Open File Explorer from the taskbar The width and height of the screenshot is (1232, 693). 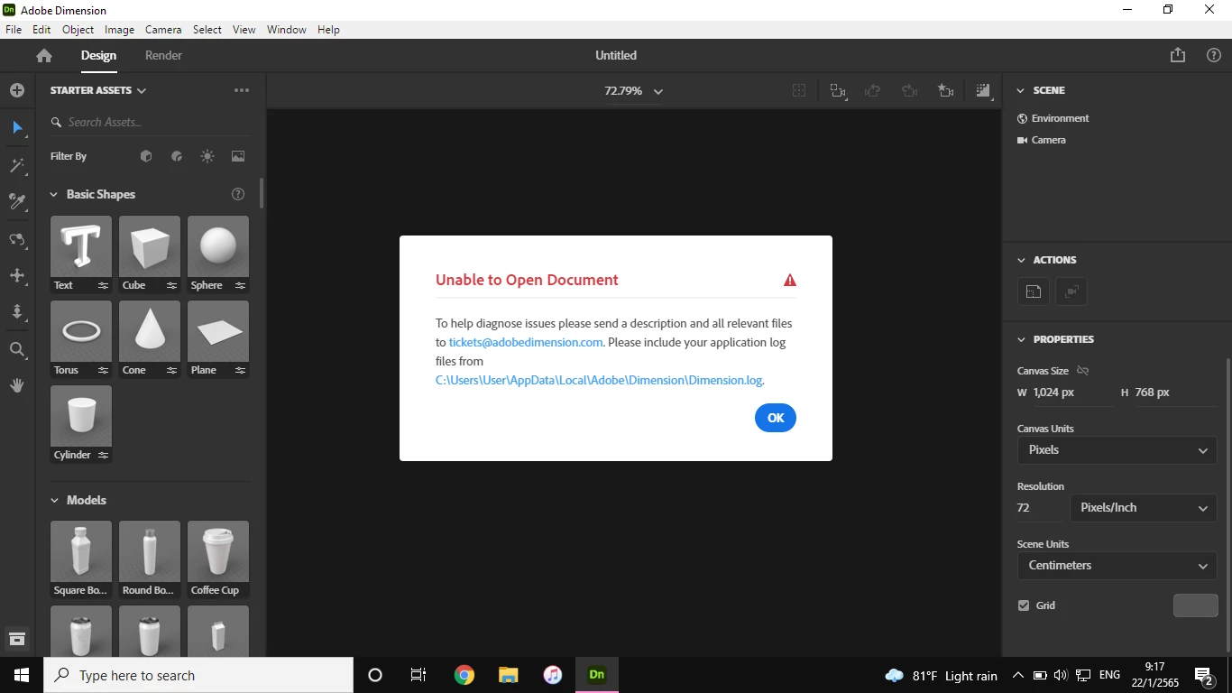pyautogui.click(x=509, y=675)
